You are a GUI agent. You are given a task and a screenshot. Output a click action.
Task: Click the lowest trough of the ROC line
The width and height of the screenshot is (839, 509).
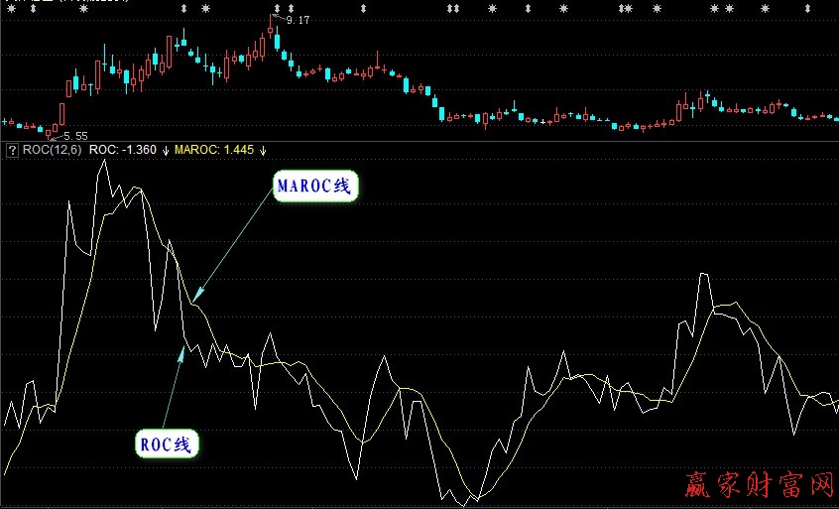[476, 501]
